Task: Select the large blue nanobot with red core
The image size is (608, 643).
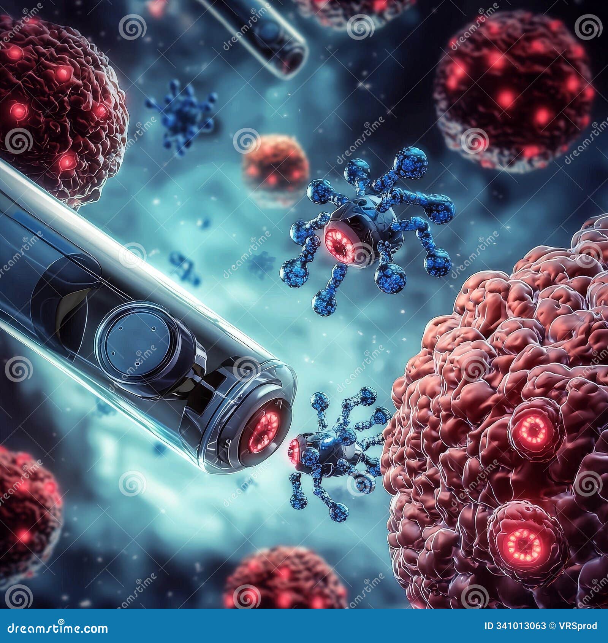Action: point(365,228)
